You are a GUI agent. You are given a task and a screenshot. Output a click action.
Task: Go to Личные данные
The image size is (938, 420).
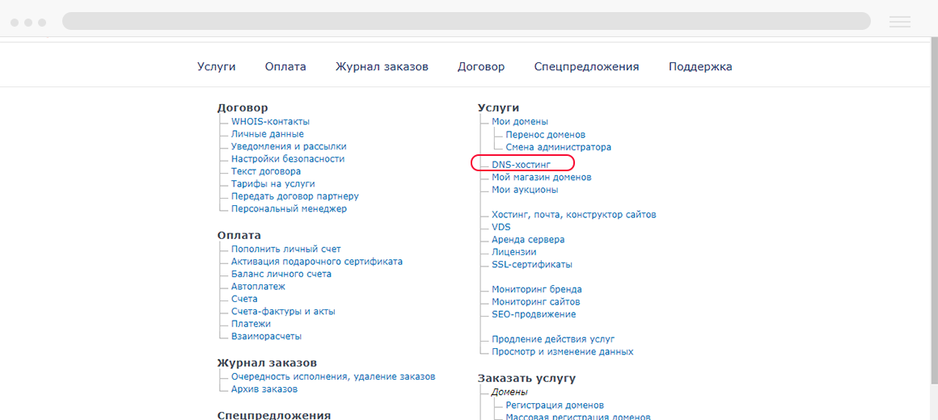coord(268,134)
